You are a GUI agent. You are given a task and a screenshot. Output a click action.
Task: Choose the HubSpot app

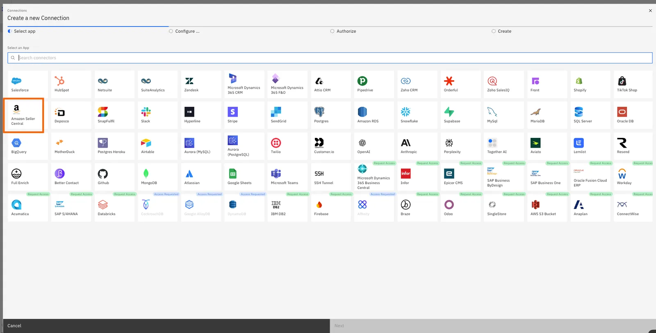(71, 84)
